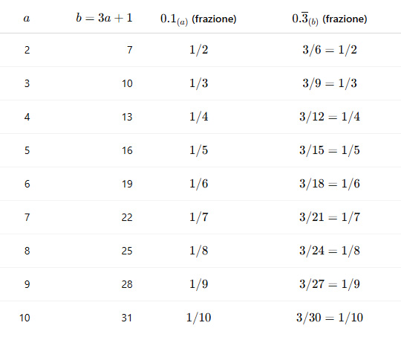Screen dimensions: 401x340
Task: Select the b = 3a + 1 column header
Action: tap(104, 18)
